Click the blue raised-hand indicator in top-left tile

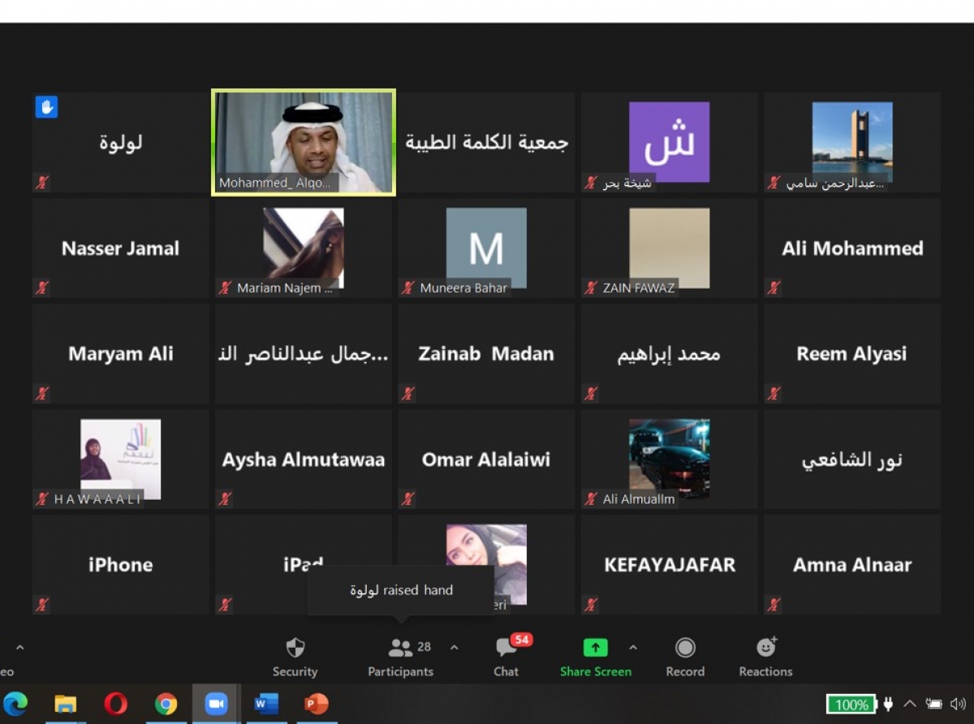46,106
